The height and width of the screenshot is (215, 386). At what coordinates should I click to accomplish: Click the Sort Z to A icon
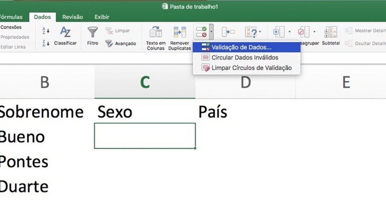(46, 43)
